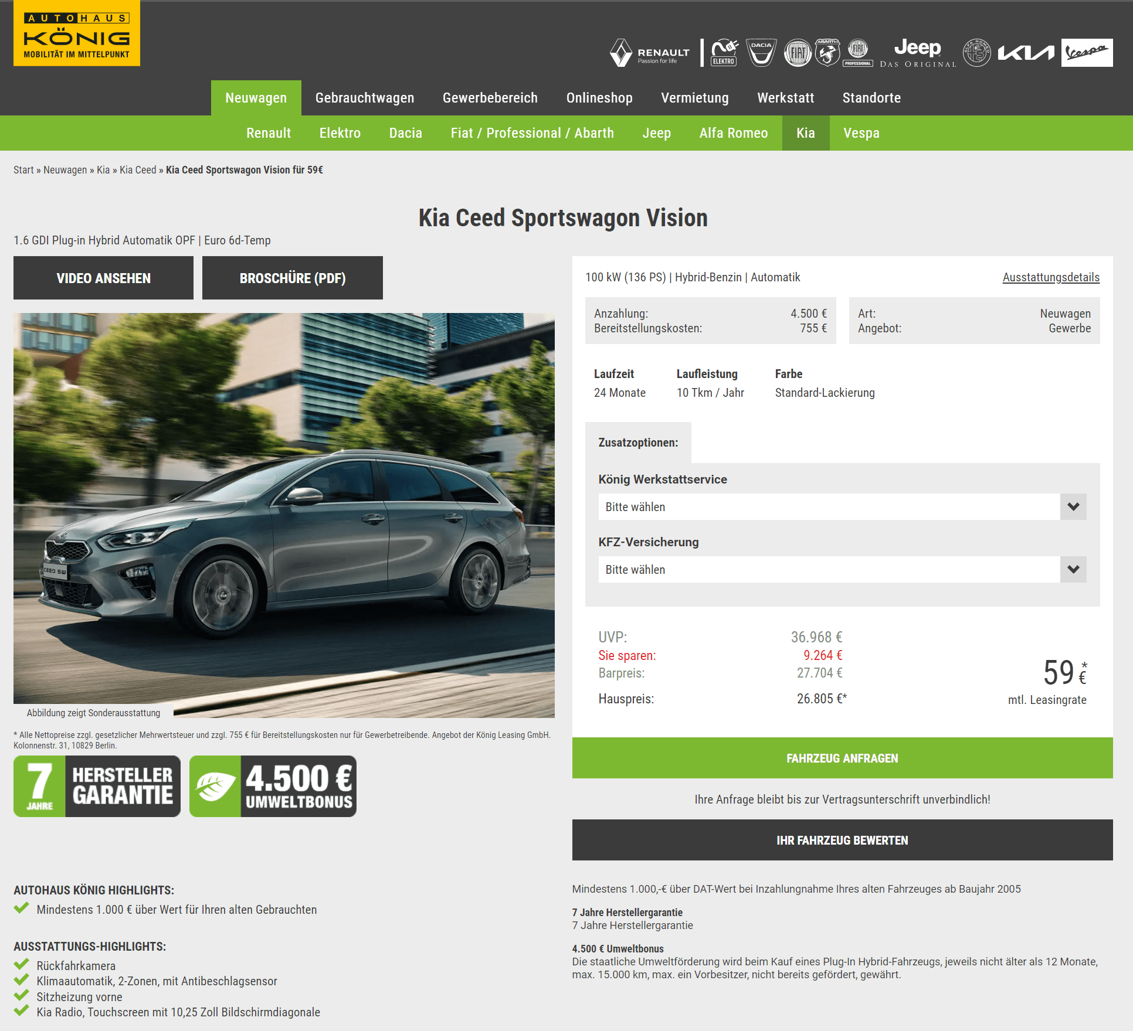Click the 24 Monate Laufzeit value

pyautogui.click(x=620, y=393)
